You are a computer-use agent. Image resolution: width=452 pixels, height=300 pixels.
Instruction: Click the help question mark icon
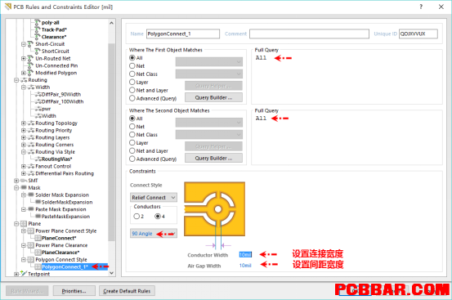[x=421, y=7]
